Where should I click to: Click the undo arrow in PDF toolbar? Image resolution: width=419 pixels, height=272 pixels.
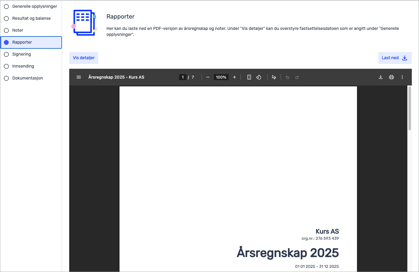[288, 77]
